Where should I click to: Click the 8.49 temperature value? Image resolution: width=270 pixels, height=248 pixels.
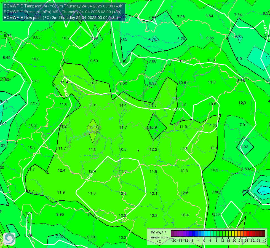(x=7, y=58)
